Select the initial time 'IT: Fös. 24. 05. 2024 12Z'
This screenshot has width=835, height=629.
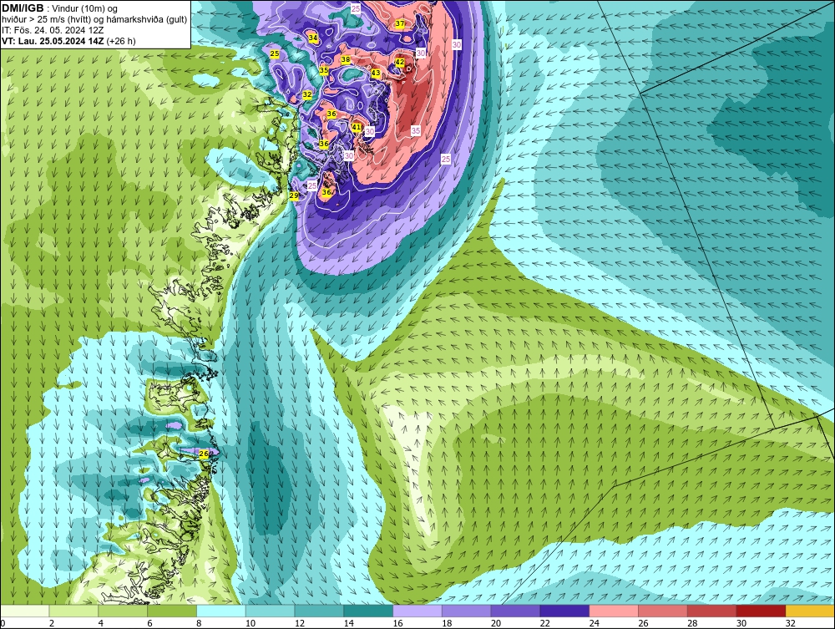[52, 30]
